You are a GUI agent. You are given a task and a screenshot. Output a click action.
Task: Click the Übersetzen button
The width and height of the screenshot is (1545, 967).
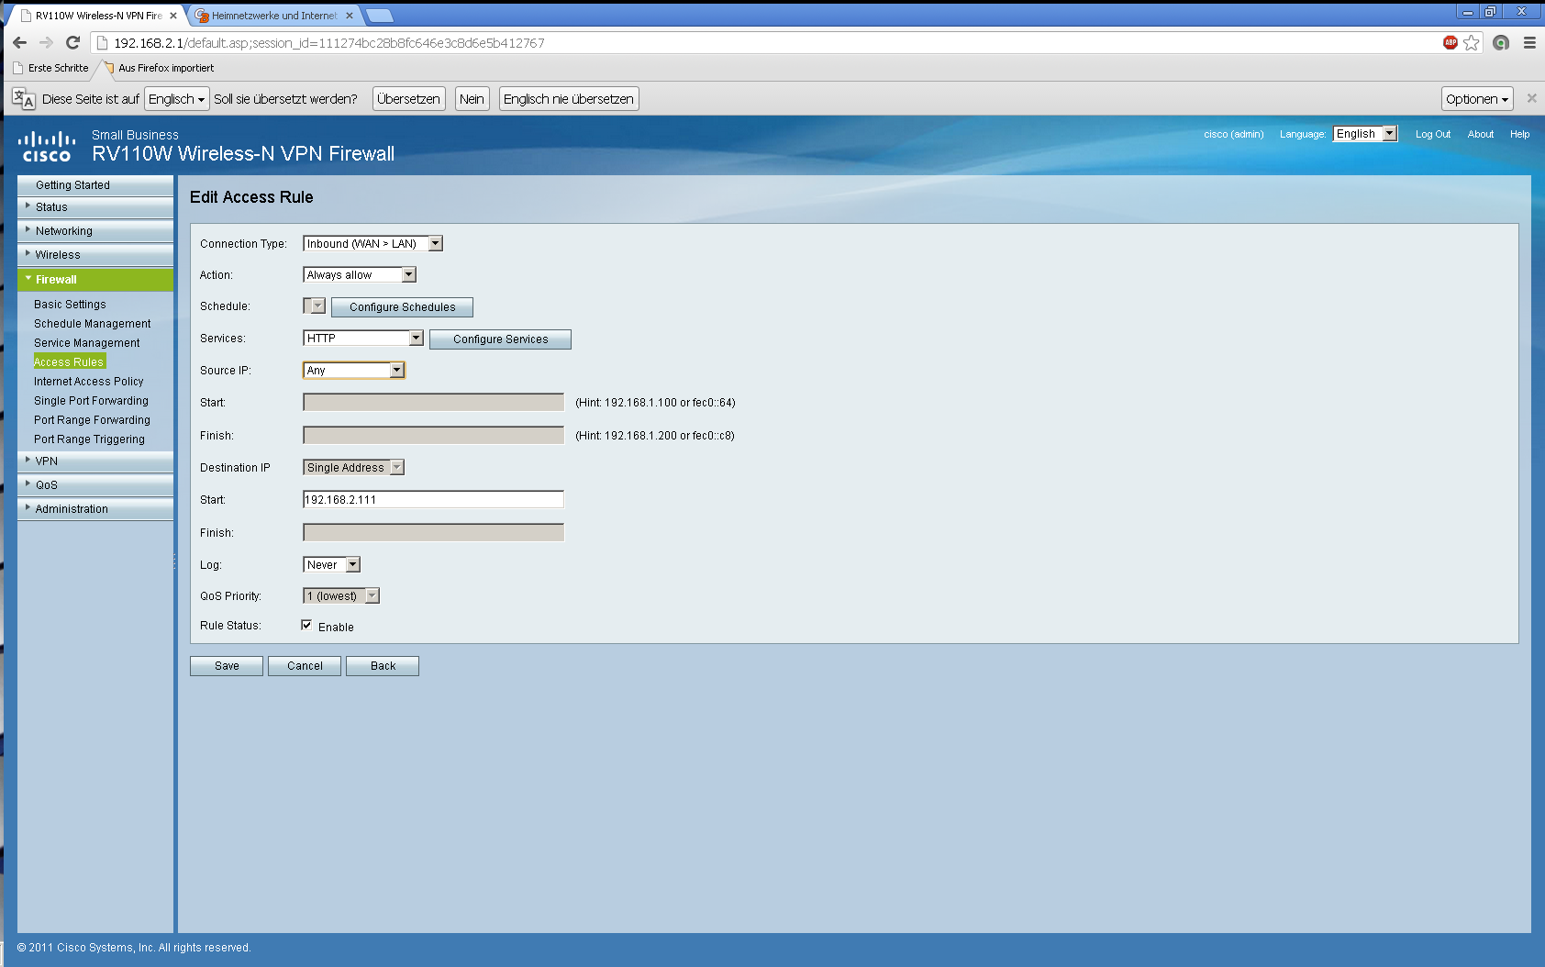click(x=409, y=99)
